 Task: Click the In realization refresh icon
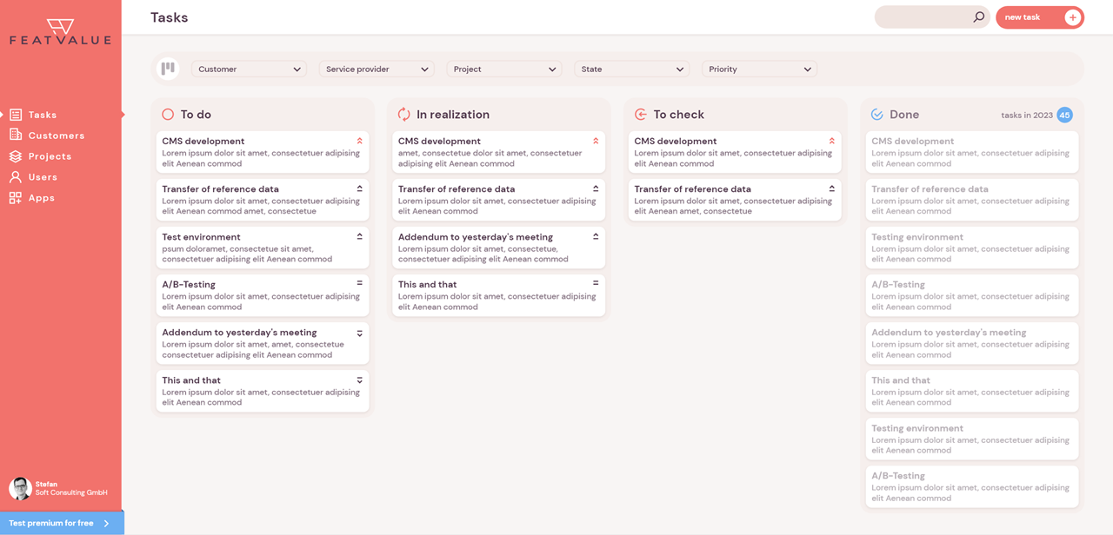403,115
